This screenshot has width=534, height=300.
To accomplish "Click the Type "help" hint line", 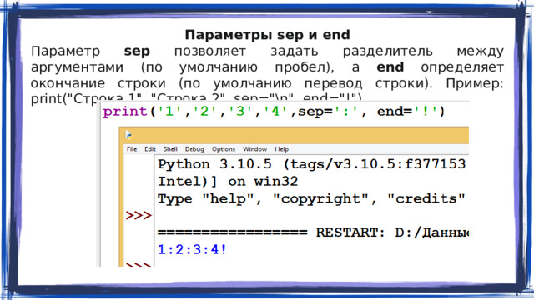I will [311, 198].
